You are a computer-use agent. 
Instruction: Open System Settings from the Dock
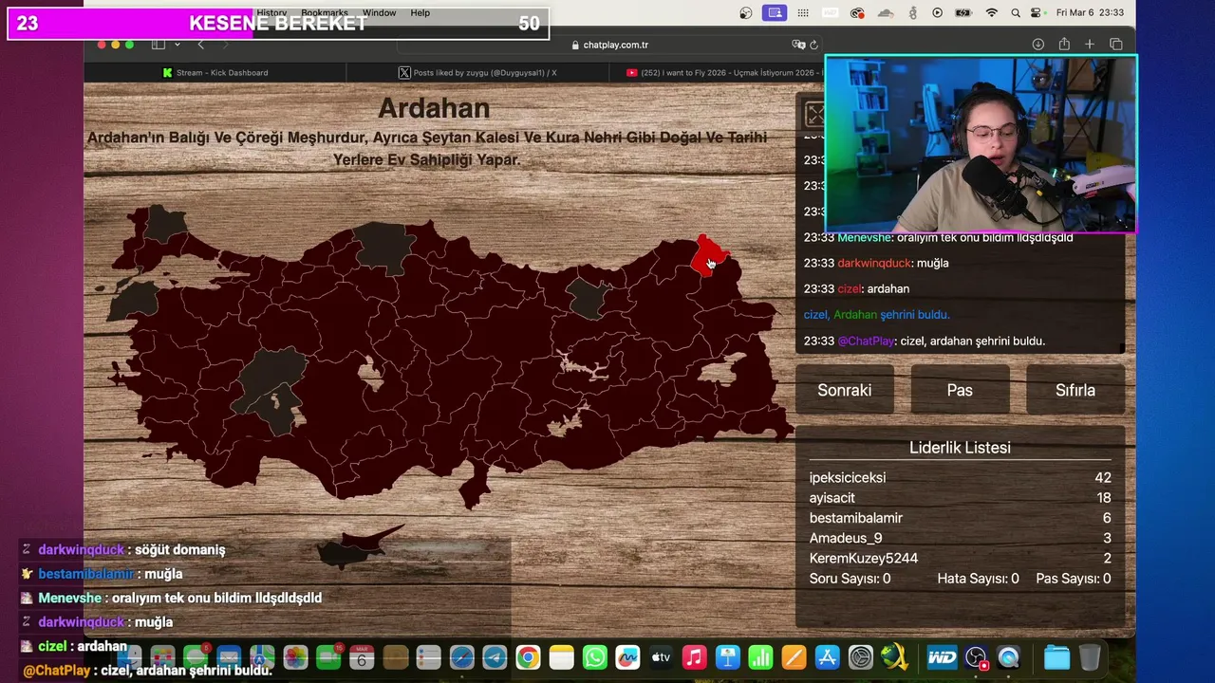tap(860, 657)
